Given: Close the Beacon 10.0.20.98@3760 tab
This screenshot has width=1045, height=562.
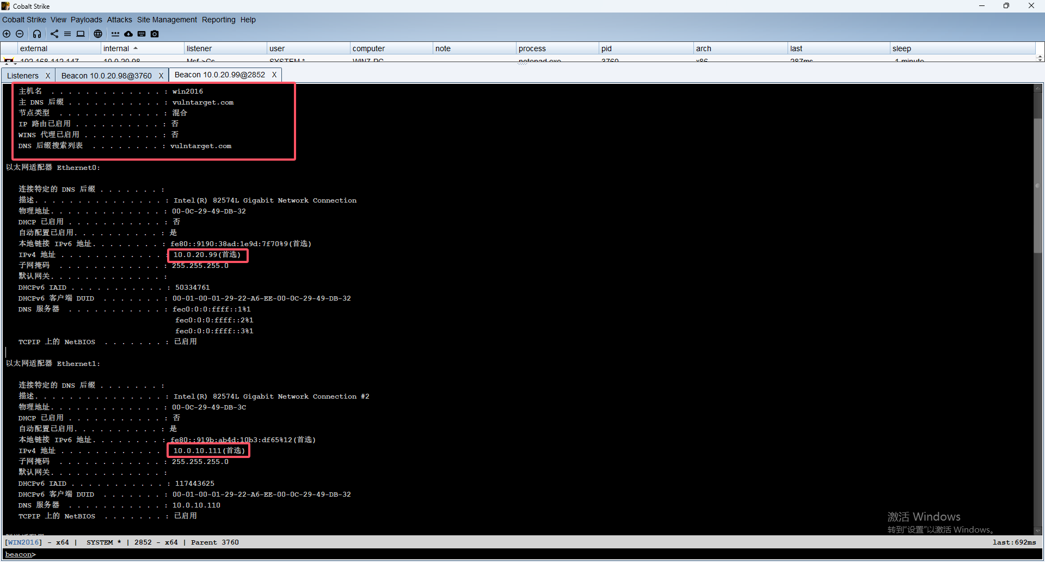Looking at the screenshot, I should tap(161, 76).
